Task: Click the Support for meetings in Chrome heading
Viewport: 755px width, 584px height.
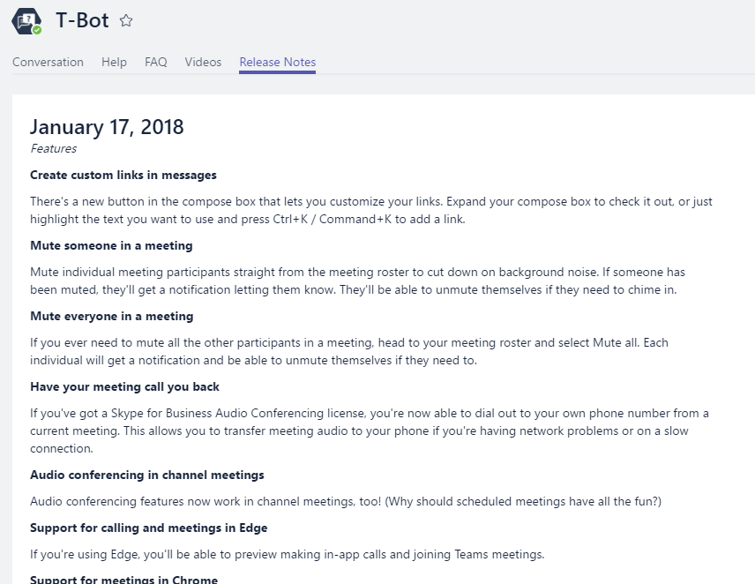Action: coord(123,580)
